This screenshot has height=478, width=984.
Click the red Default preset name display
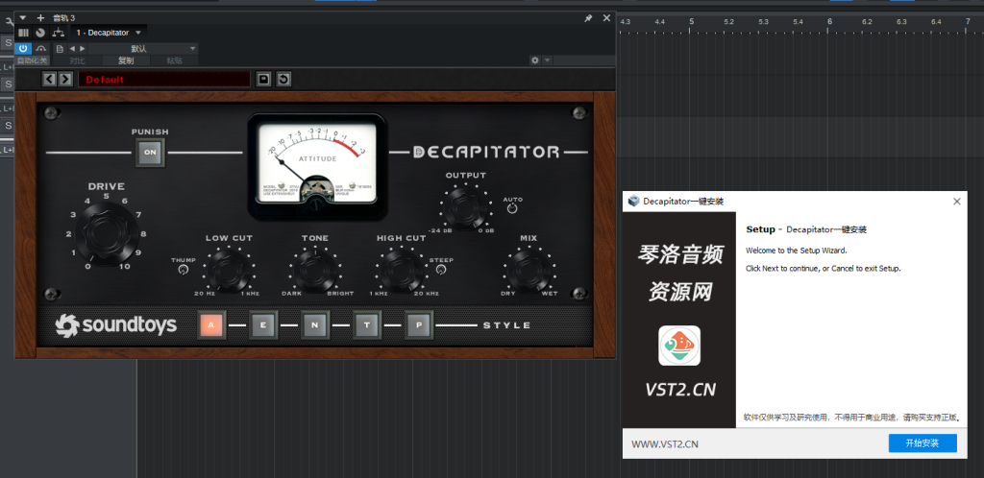(x=165, y=79)
